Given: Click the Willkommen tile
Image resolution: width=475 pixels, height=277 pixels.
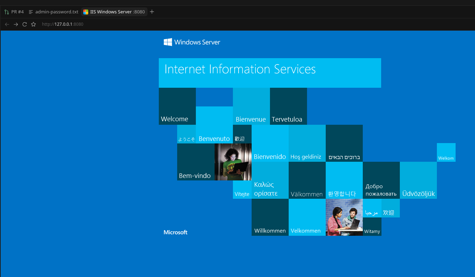Looking at the screenshot, I should [x=270, y=217].
